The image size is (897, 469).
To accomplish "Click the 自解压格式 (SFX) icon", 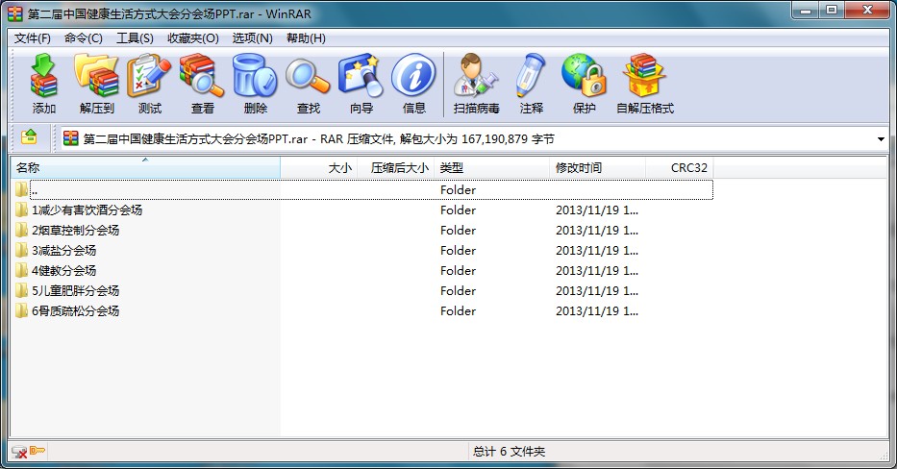I will click(645, 76).
